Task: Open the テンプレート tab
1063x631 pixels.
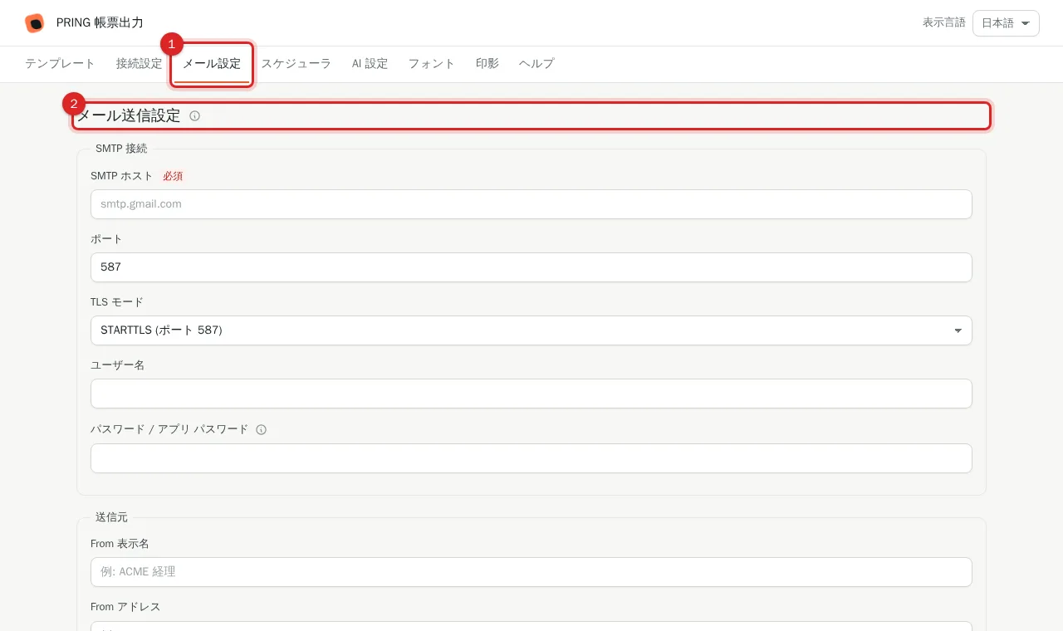Action: click(60, 64)
